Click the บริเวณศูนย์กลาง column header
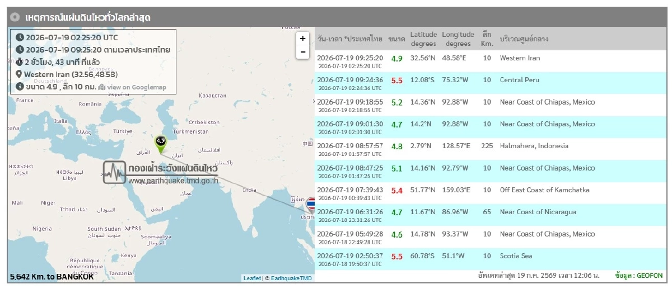Screen dimensions: 672x289 [x=524, y=39]
